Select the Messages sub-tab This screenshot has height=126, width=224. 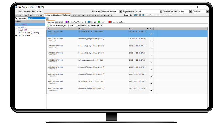point(50,22)
